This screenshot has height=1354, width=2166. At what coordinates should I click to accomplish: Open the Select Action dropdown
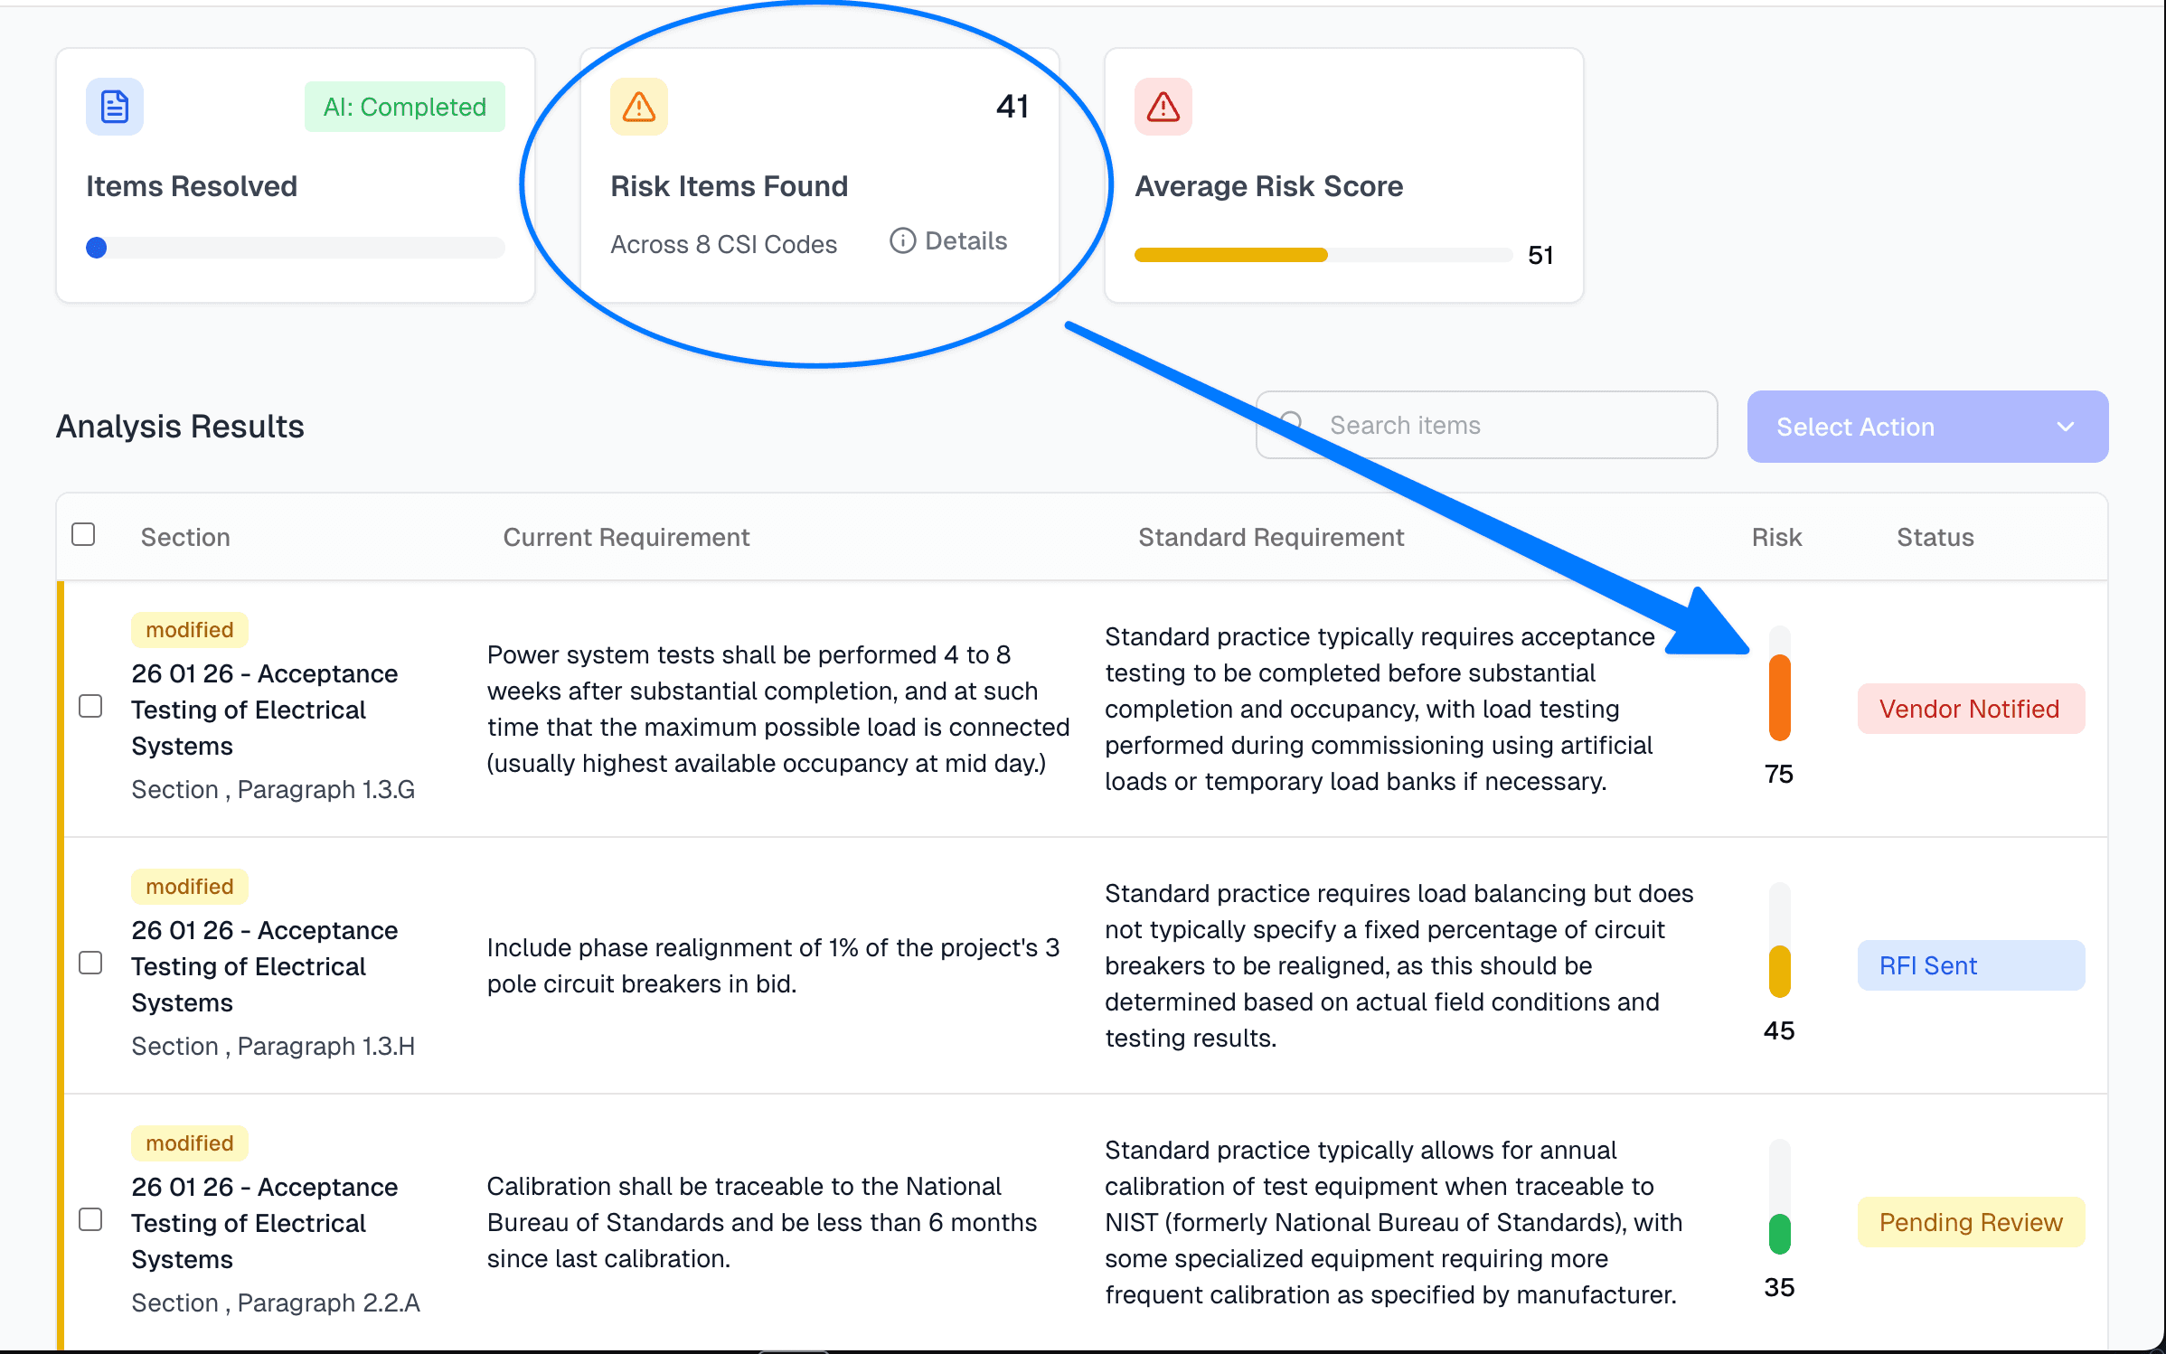click(1926, 427)
